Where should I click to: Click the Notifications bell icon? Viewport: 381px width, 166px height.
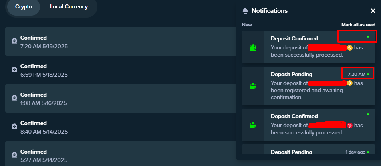pyautogui.click(x=245, y=11)
